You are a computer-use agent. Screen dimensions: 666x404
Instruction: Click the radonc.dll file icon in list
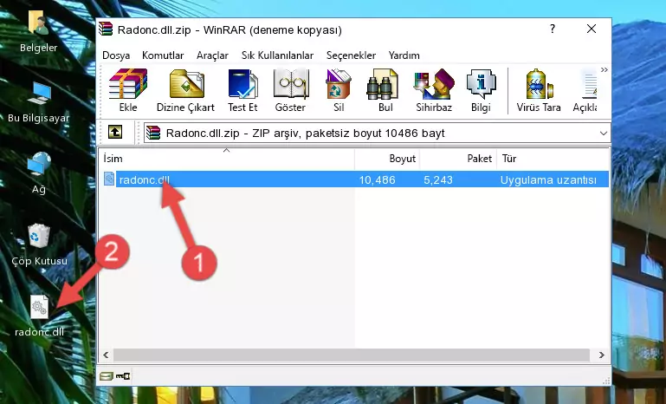[109, 179]
